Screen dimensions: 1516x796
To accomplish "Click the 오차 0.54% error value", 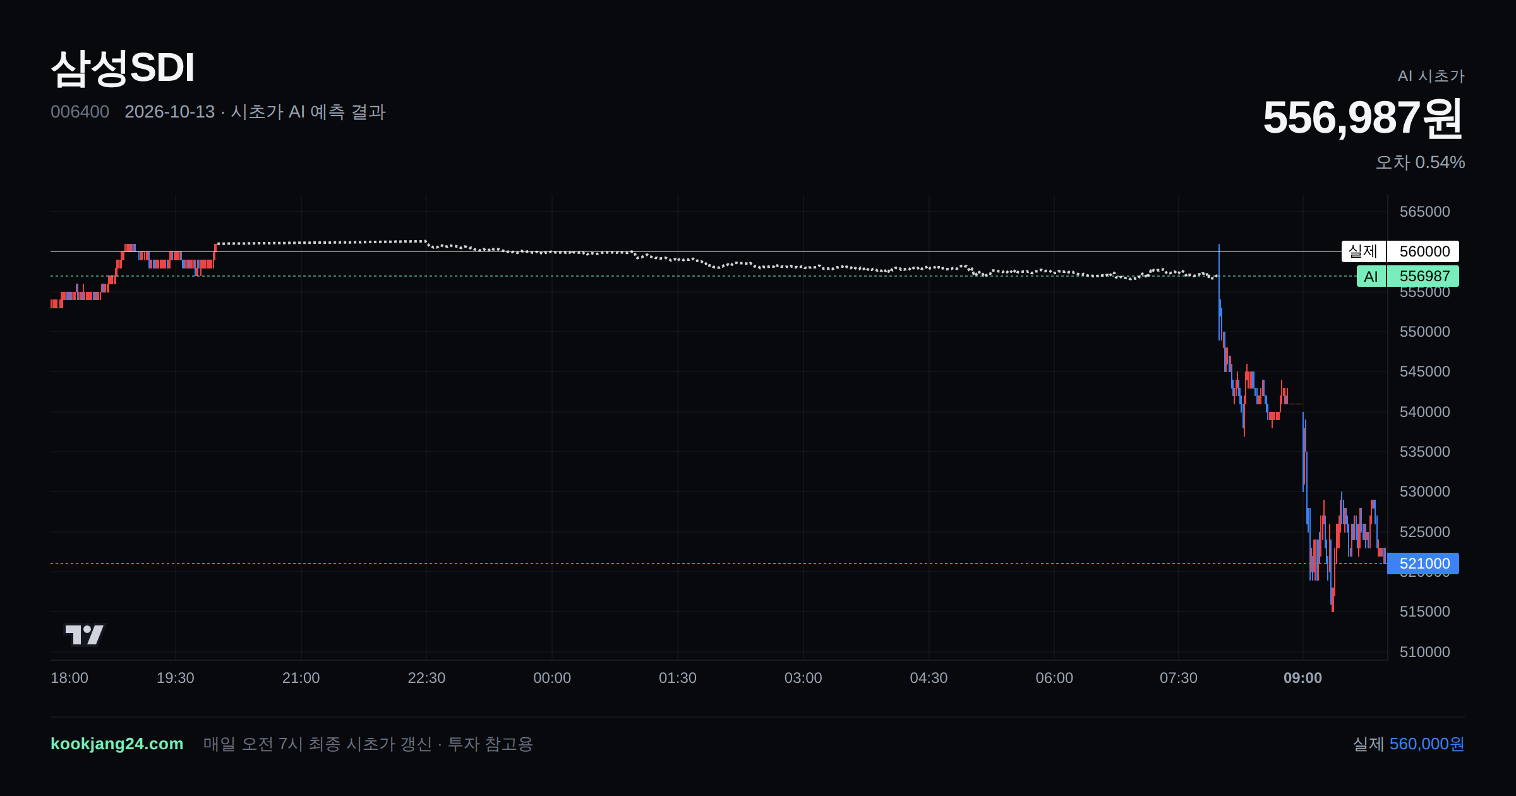I will coord(1420,162).
